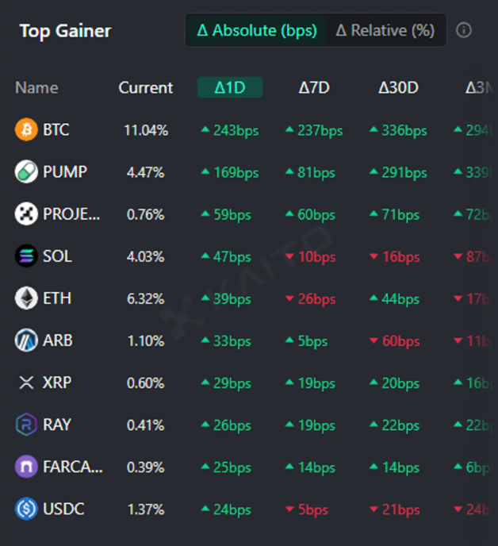This screenshot has width=498, height=546.
Task: Click the Farcaster purple logo icon
Action: pos(26,467)
